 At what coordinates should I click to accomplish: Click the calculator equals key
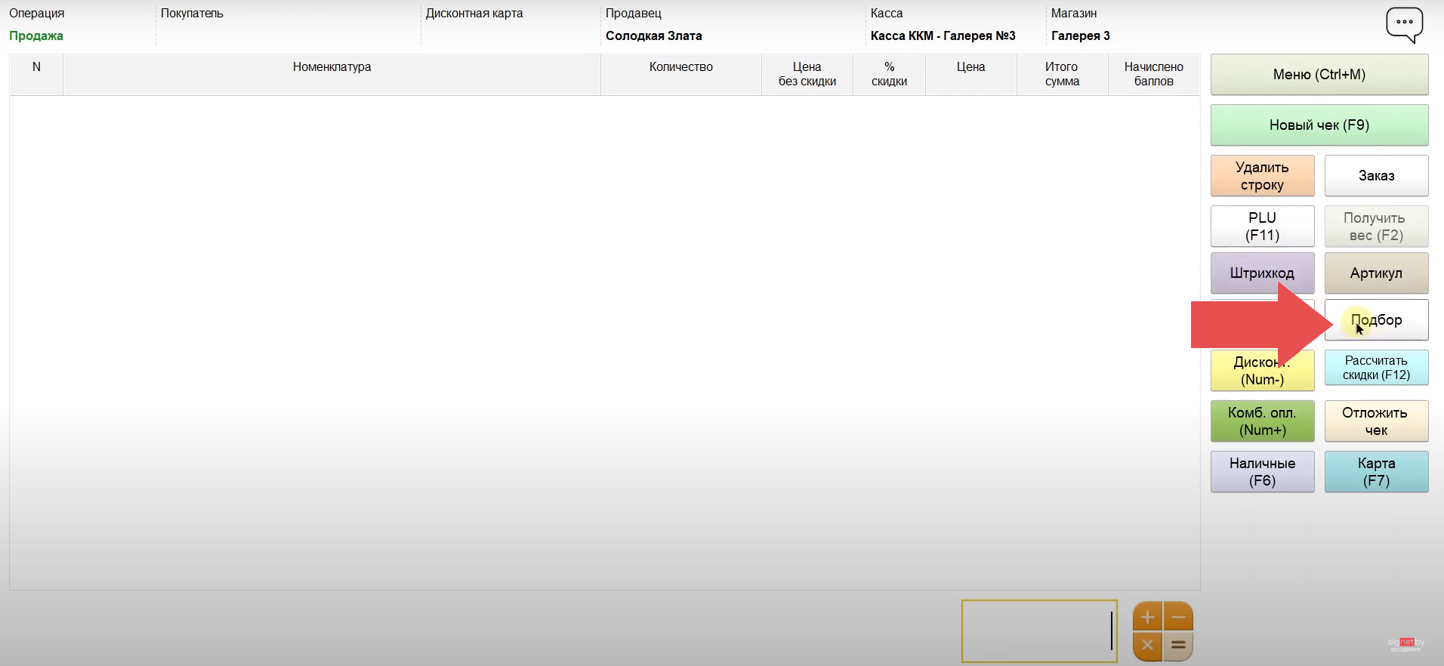tap(1178, 646)
